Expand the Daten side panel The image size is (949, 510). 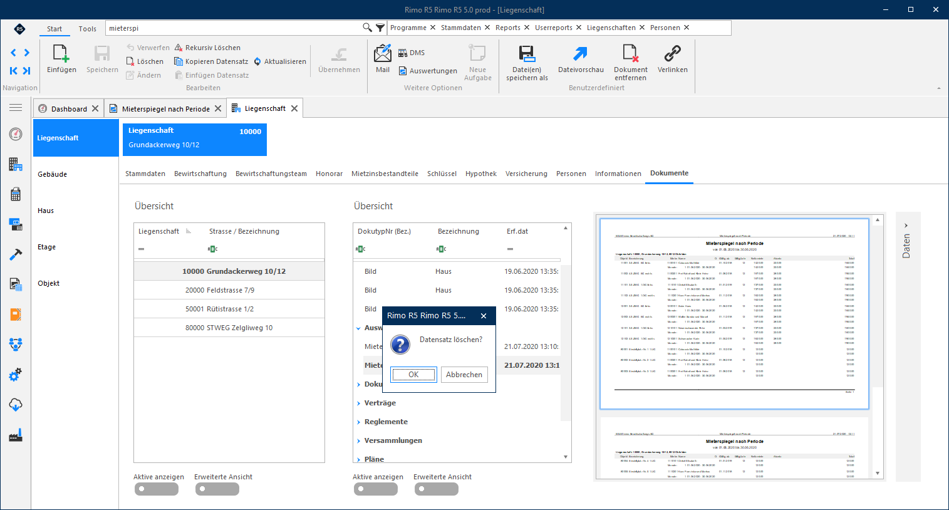[x=906, y=226]
